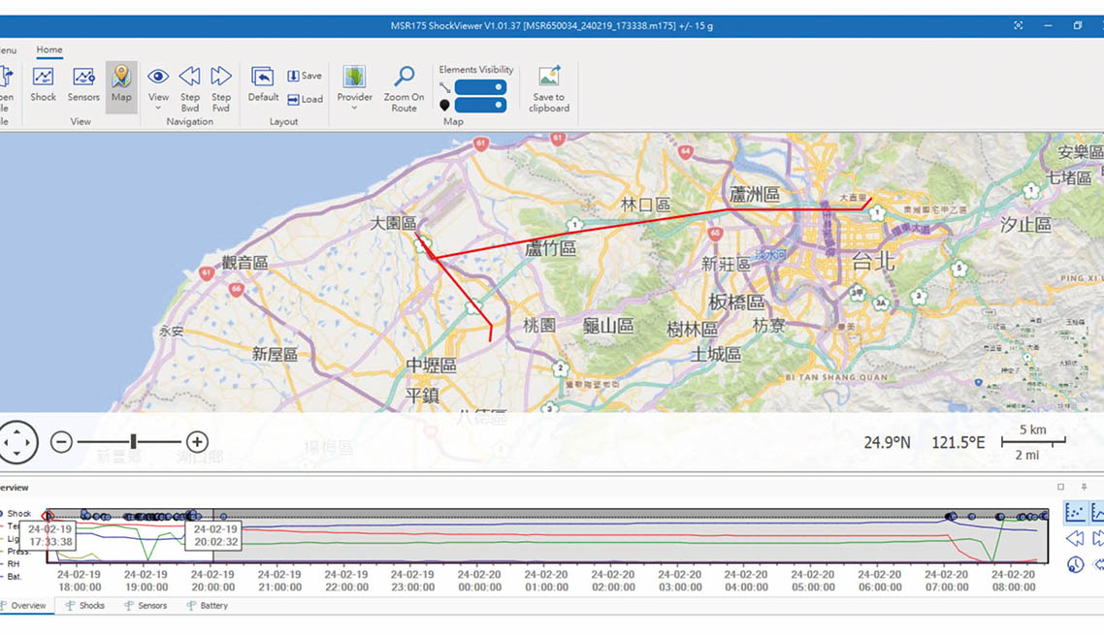Open the Sensors view
The width and height of the screenshot is (1104, 635).
tap(83, 84)
